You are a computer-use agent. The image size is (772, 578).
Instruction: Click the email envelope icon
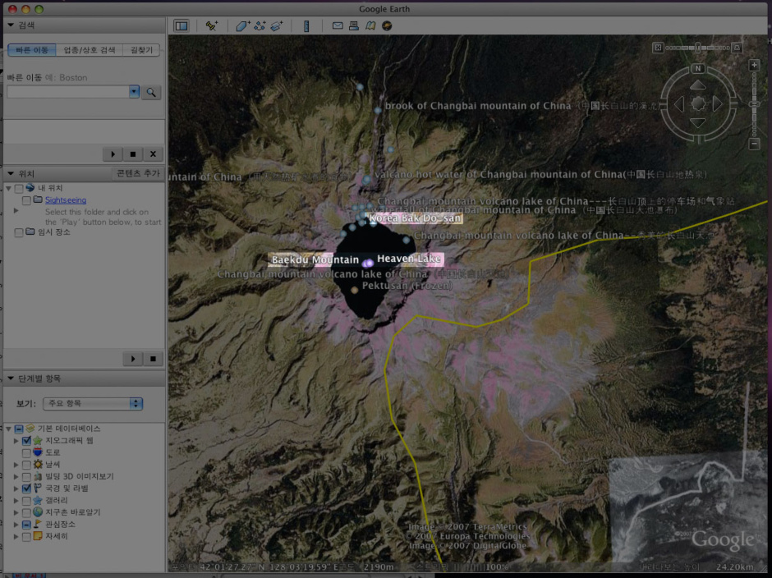tap(338, 25)
